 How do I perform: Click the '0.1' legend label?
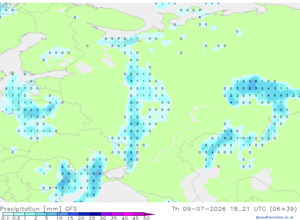click(x=5, y=218)
